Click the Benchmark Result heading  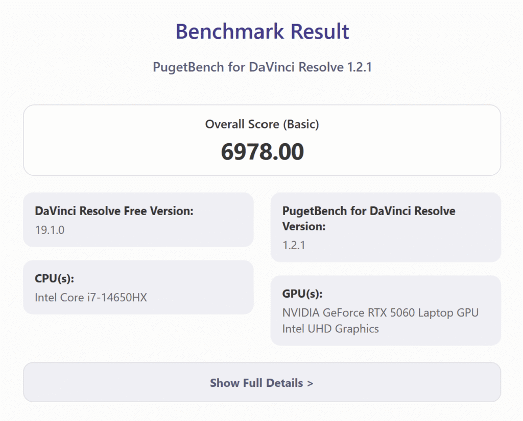262,32
